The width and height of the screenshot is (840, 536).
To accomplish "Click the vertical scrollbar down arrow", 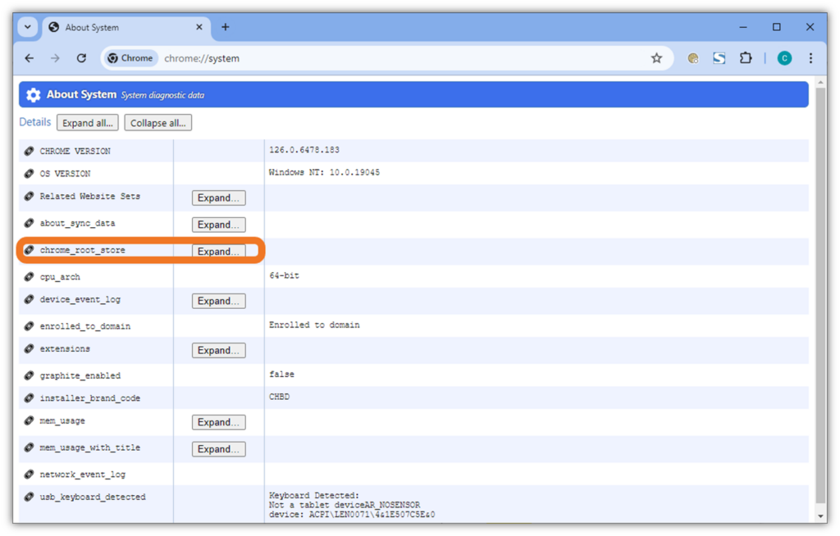I will click(821, 516).
